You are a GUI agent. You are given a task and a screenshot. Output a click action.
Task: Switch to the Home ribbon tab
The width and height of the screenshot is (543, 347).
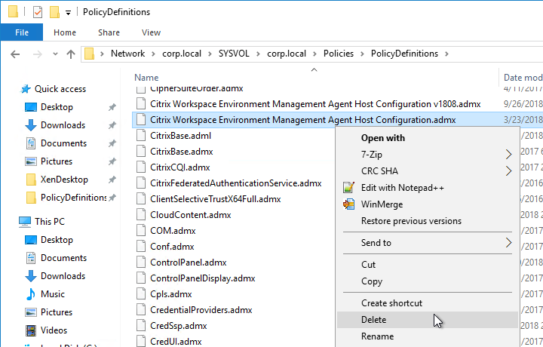tap(65, 32)
